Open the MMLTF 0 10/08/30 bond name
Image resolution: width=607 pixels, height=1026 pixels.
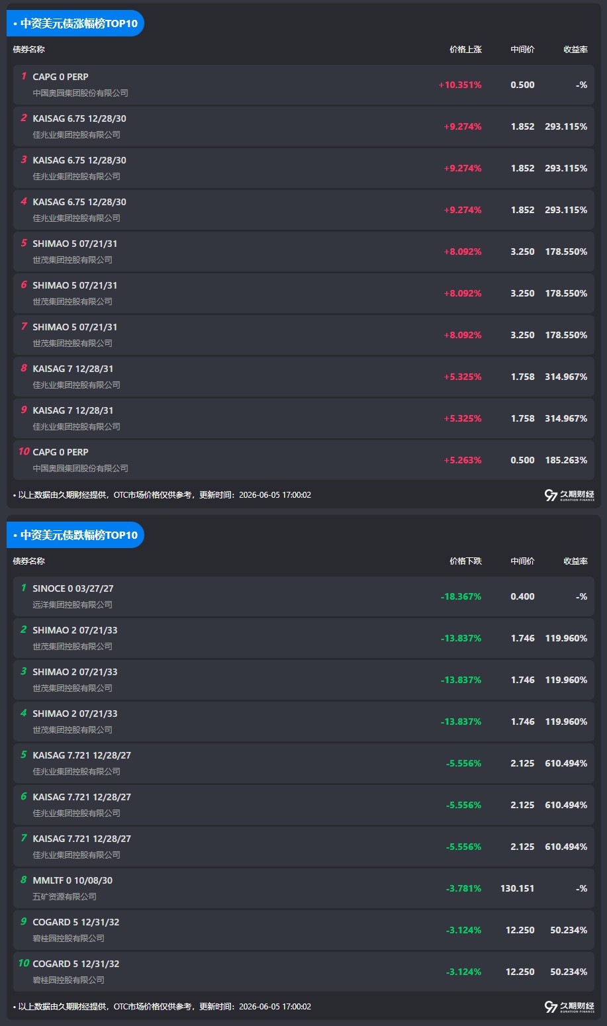pyautogui.click(x=73, y=880)
